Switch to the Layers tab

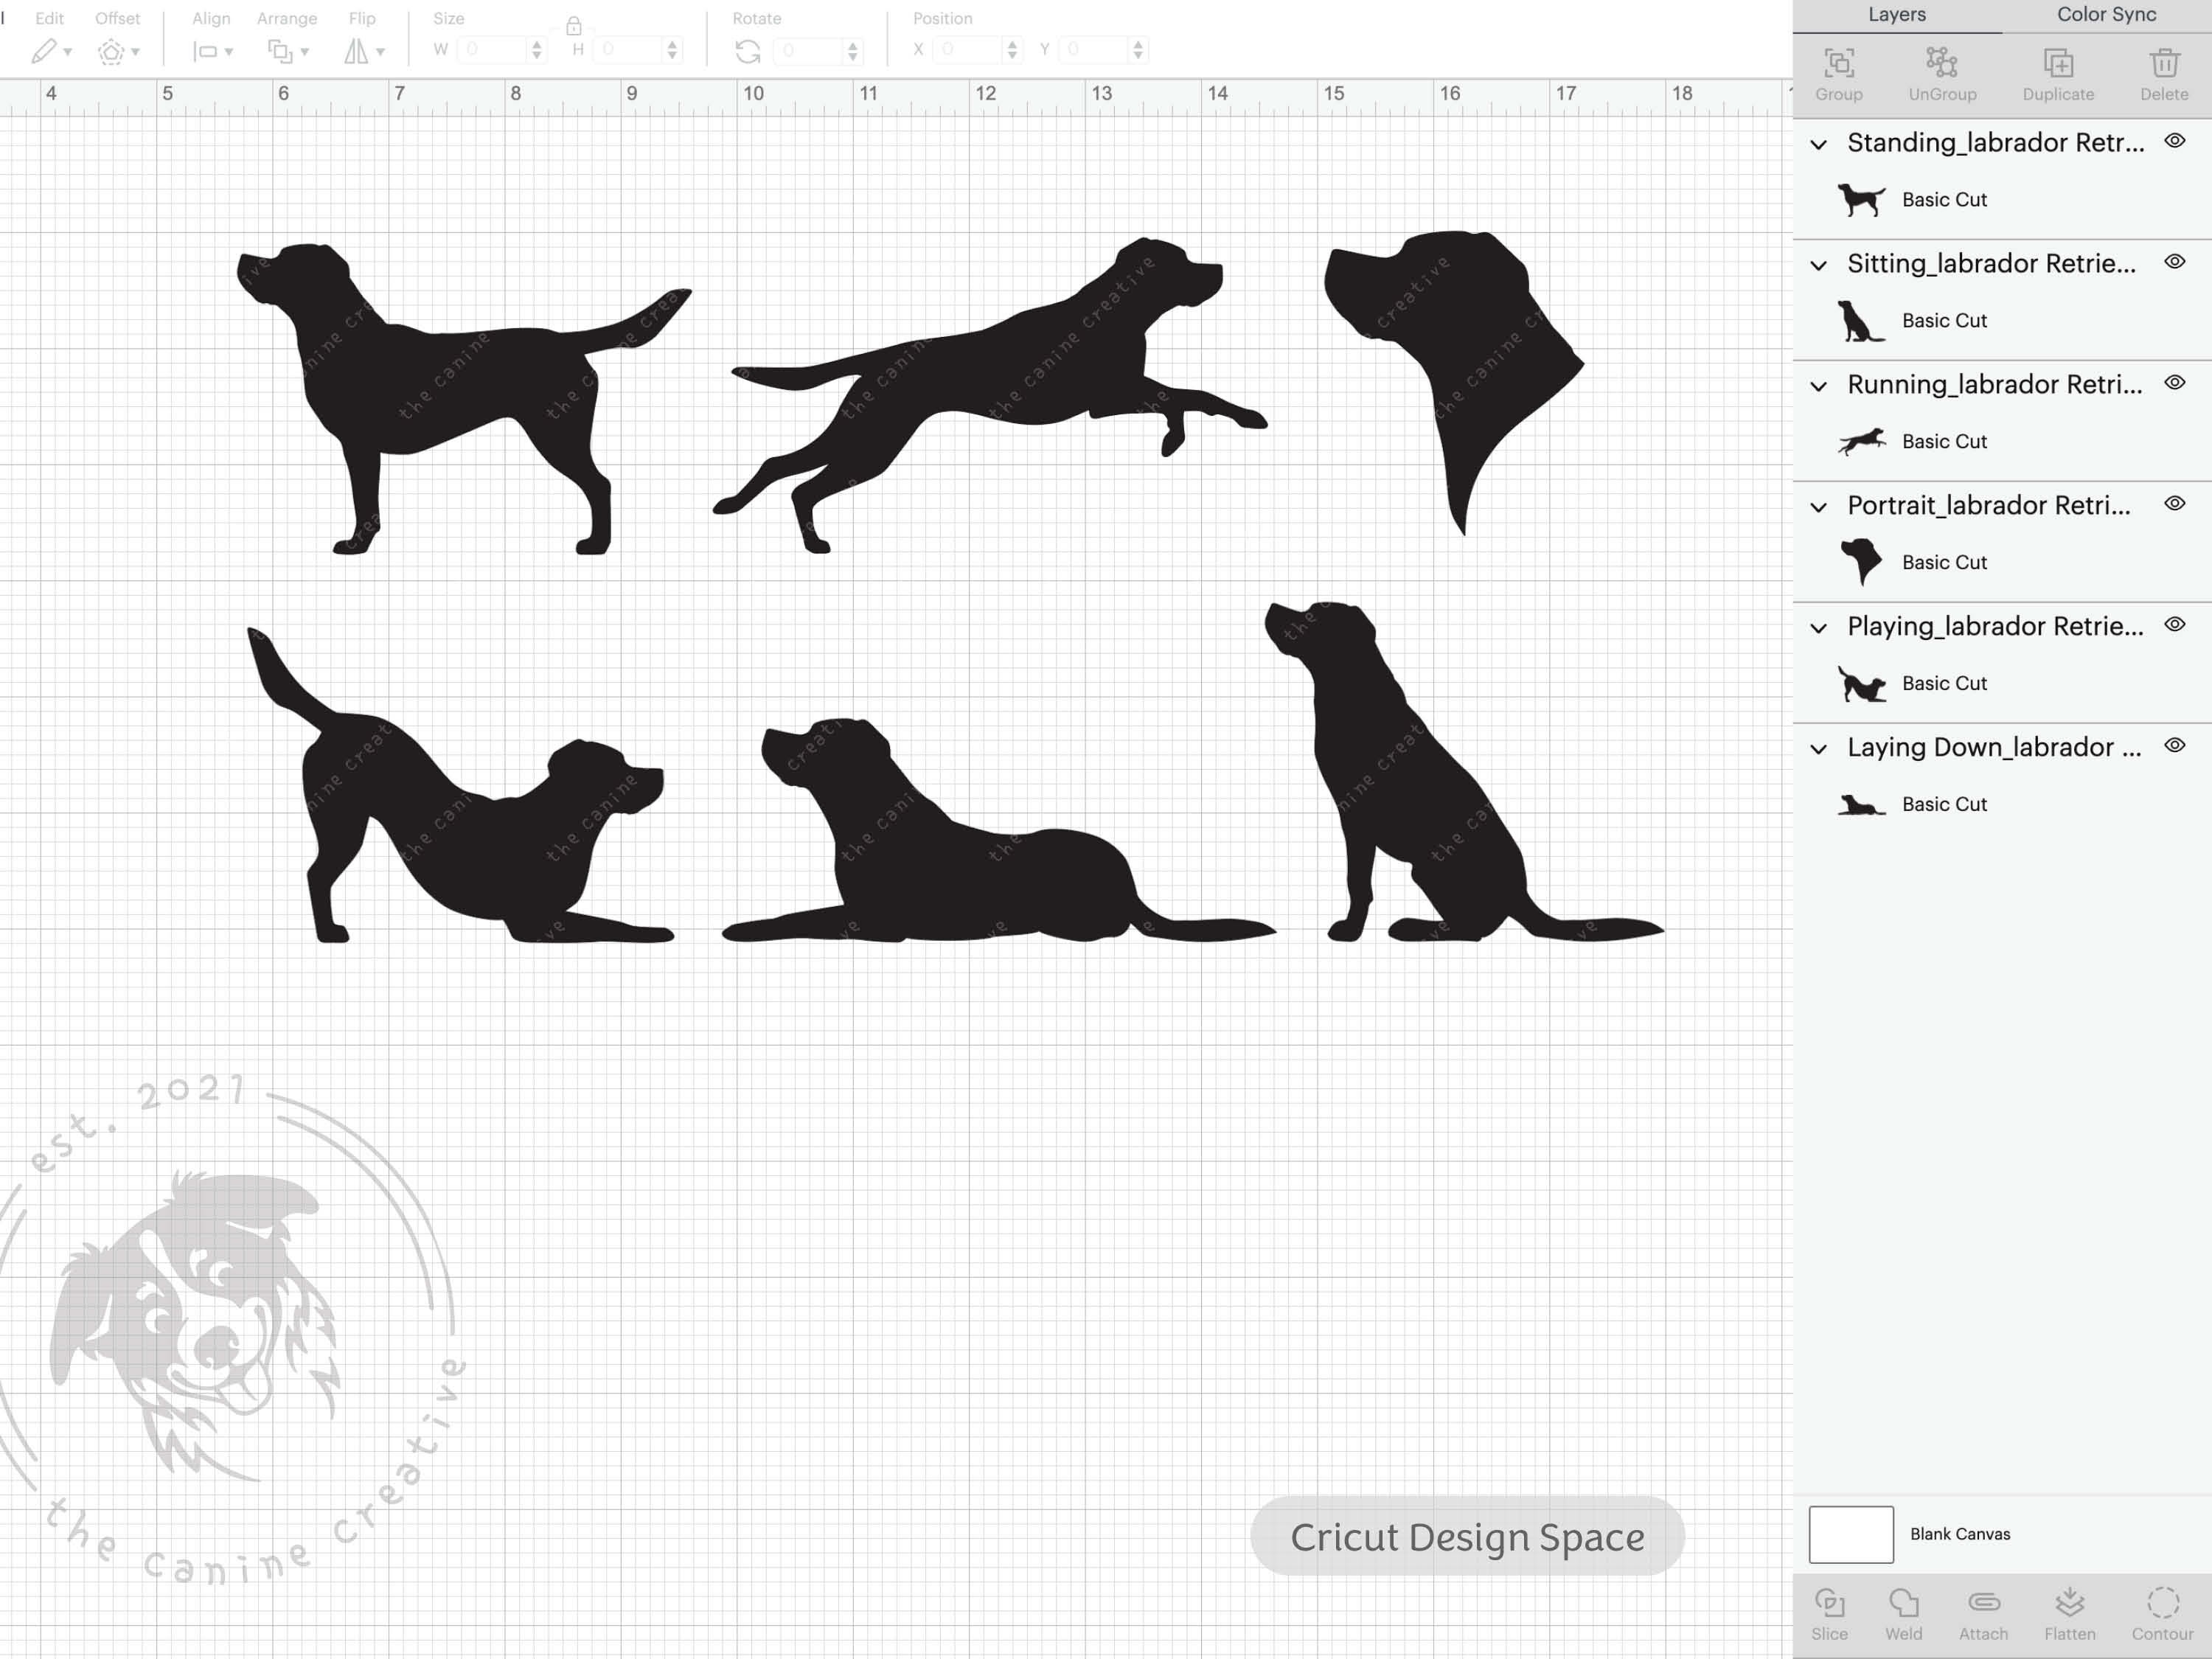pos(1897,15)
